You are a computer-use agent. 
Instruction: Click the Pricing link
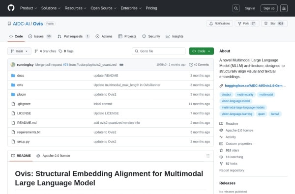tap(151, 8)
